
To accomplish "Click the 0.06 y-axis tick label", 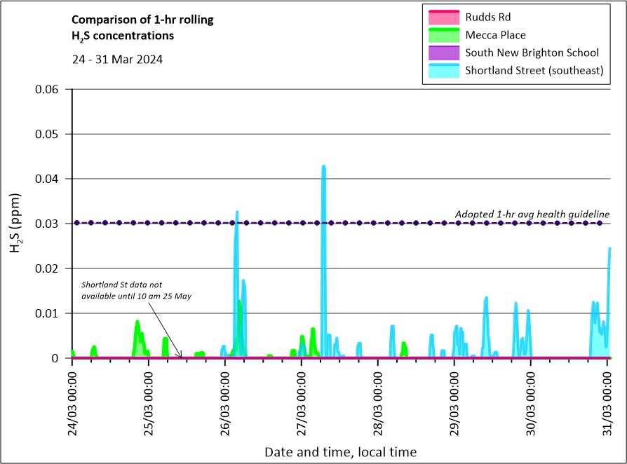I will point(48,89).
